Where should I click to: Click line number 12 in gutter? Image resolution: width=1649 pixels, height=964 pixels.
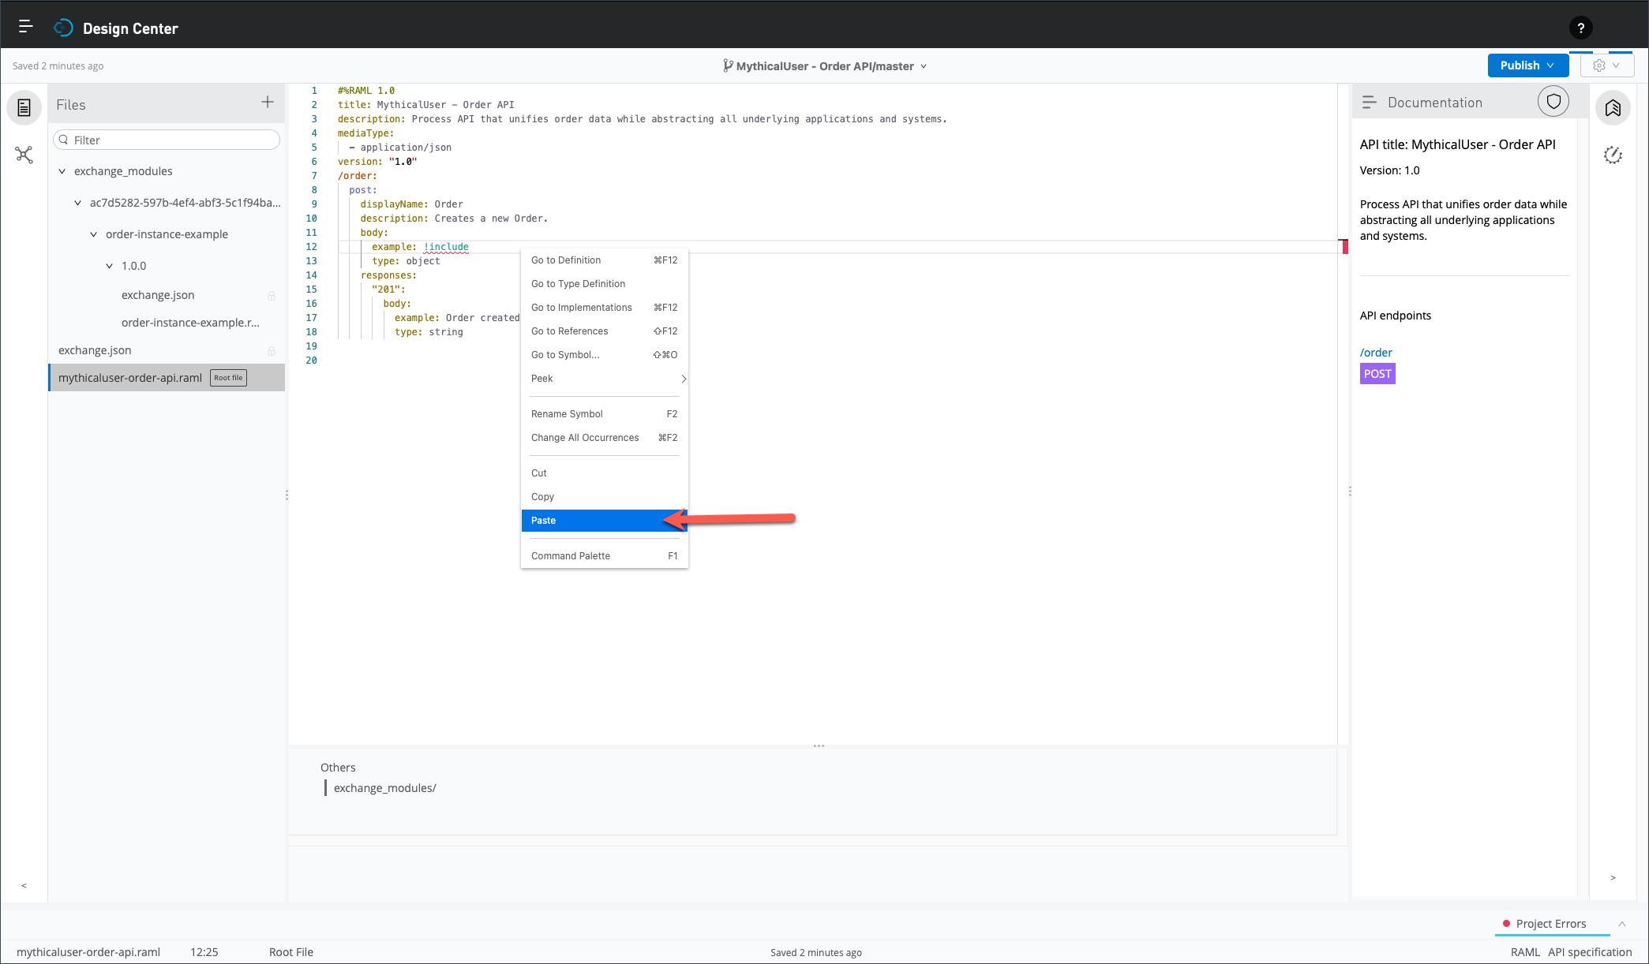click(311, 247)
